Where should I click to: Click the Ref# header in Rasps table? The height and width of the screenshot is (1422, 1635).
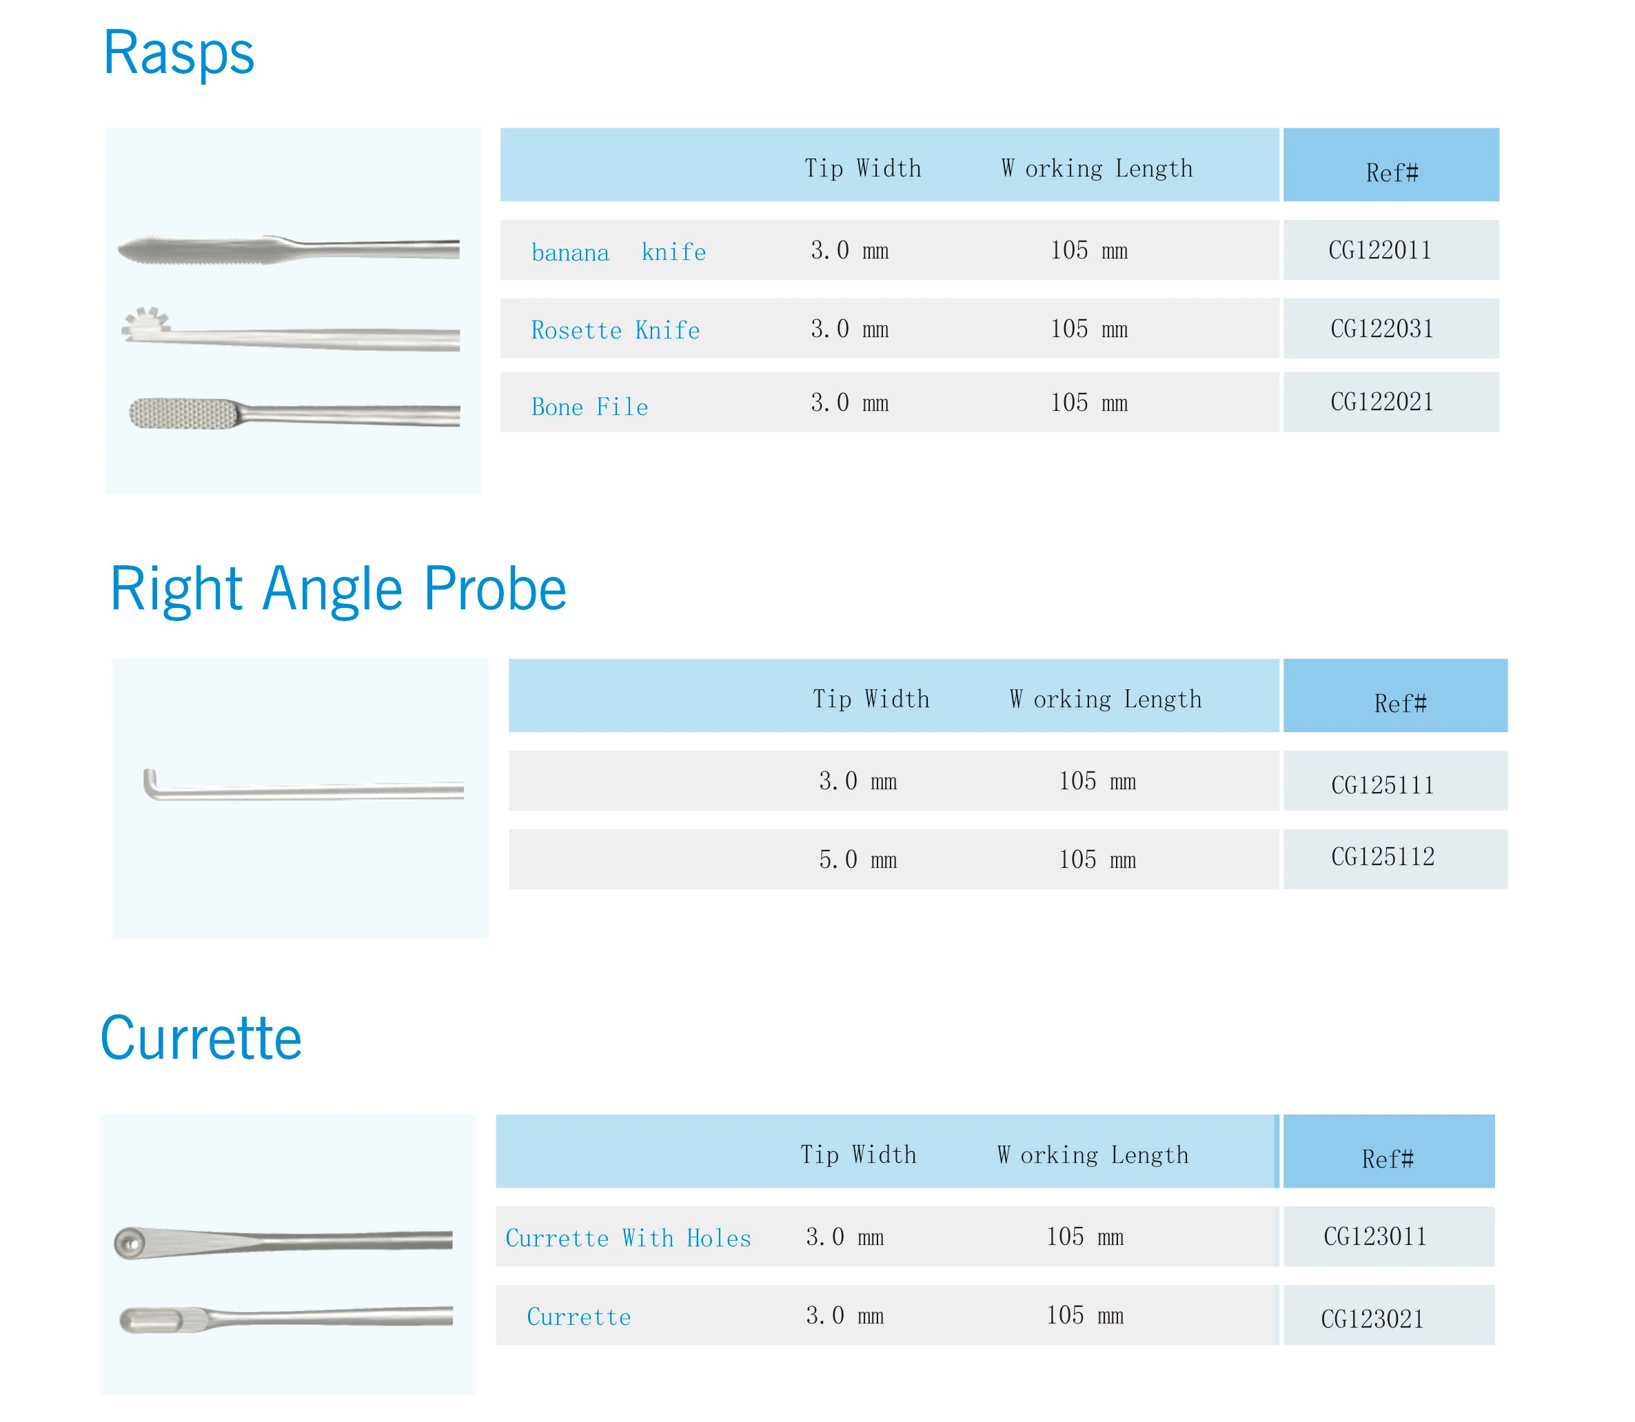pos(1392,172)
